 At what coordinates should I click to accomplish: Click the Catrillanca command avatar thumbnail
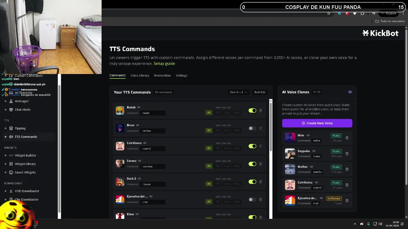[120, 146]
